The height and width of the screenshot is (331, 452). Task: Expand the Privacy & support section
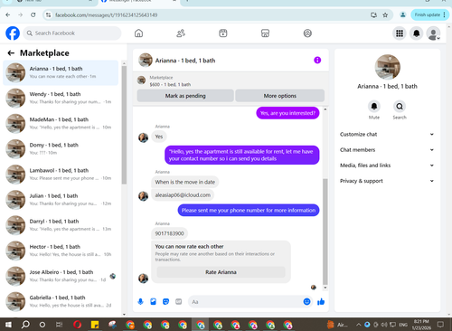coord(387,181)
